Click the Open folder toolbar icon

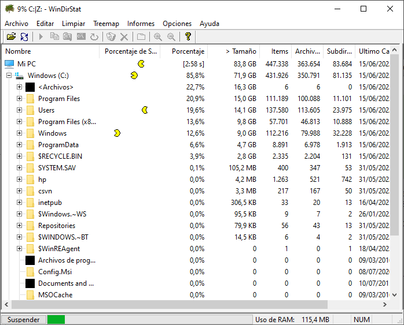[x=11, y=37]
